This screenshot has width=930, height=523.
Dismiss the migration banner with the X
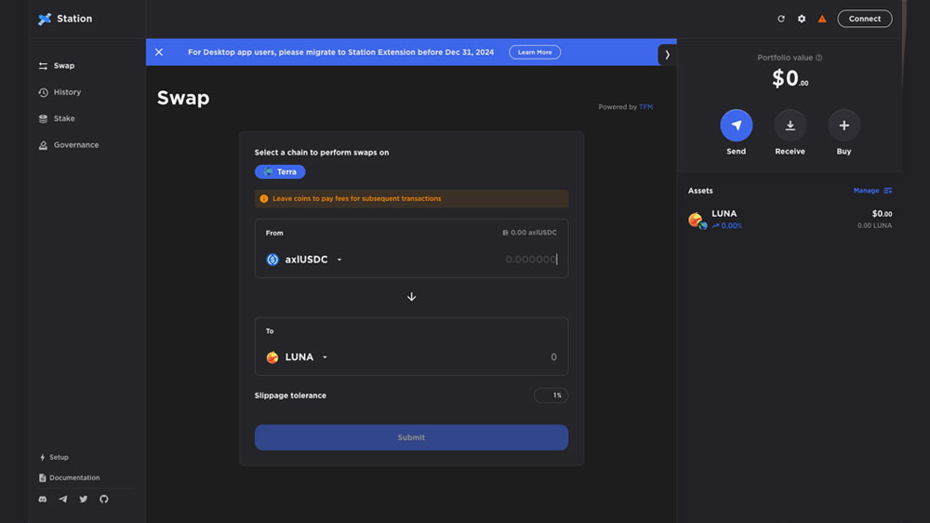tap(159, 52)
